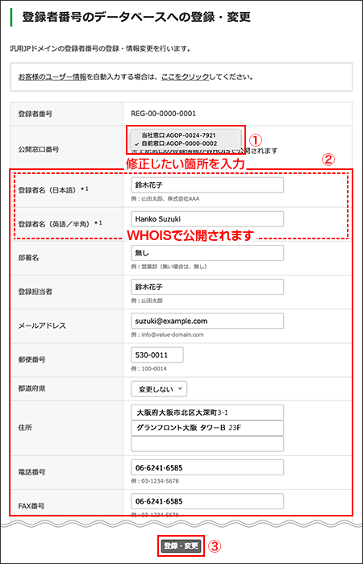
Task: Focus the 電話番号 input field
Action: pos(207,467)
